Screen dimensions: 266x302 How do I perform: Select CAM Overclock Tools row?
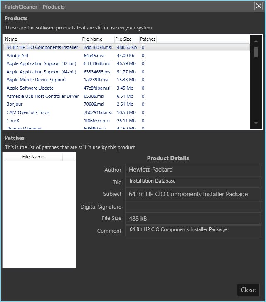pos(126,112)
